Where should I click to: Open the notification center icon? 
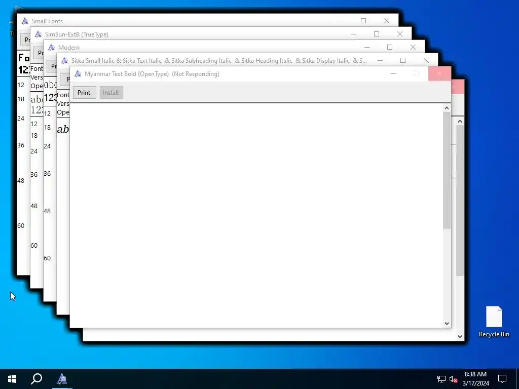click(x=502, y=379)
